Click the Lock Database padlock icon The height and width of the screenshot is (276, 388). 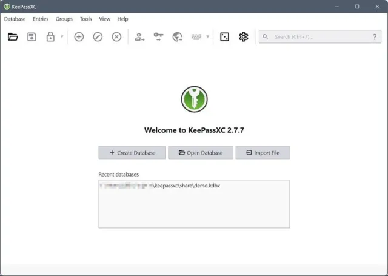tap(50, 36)
